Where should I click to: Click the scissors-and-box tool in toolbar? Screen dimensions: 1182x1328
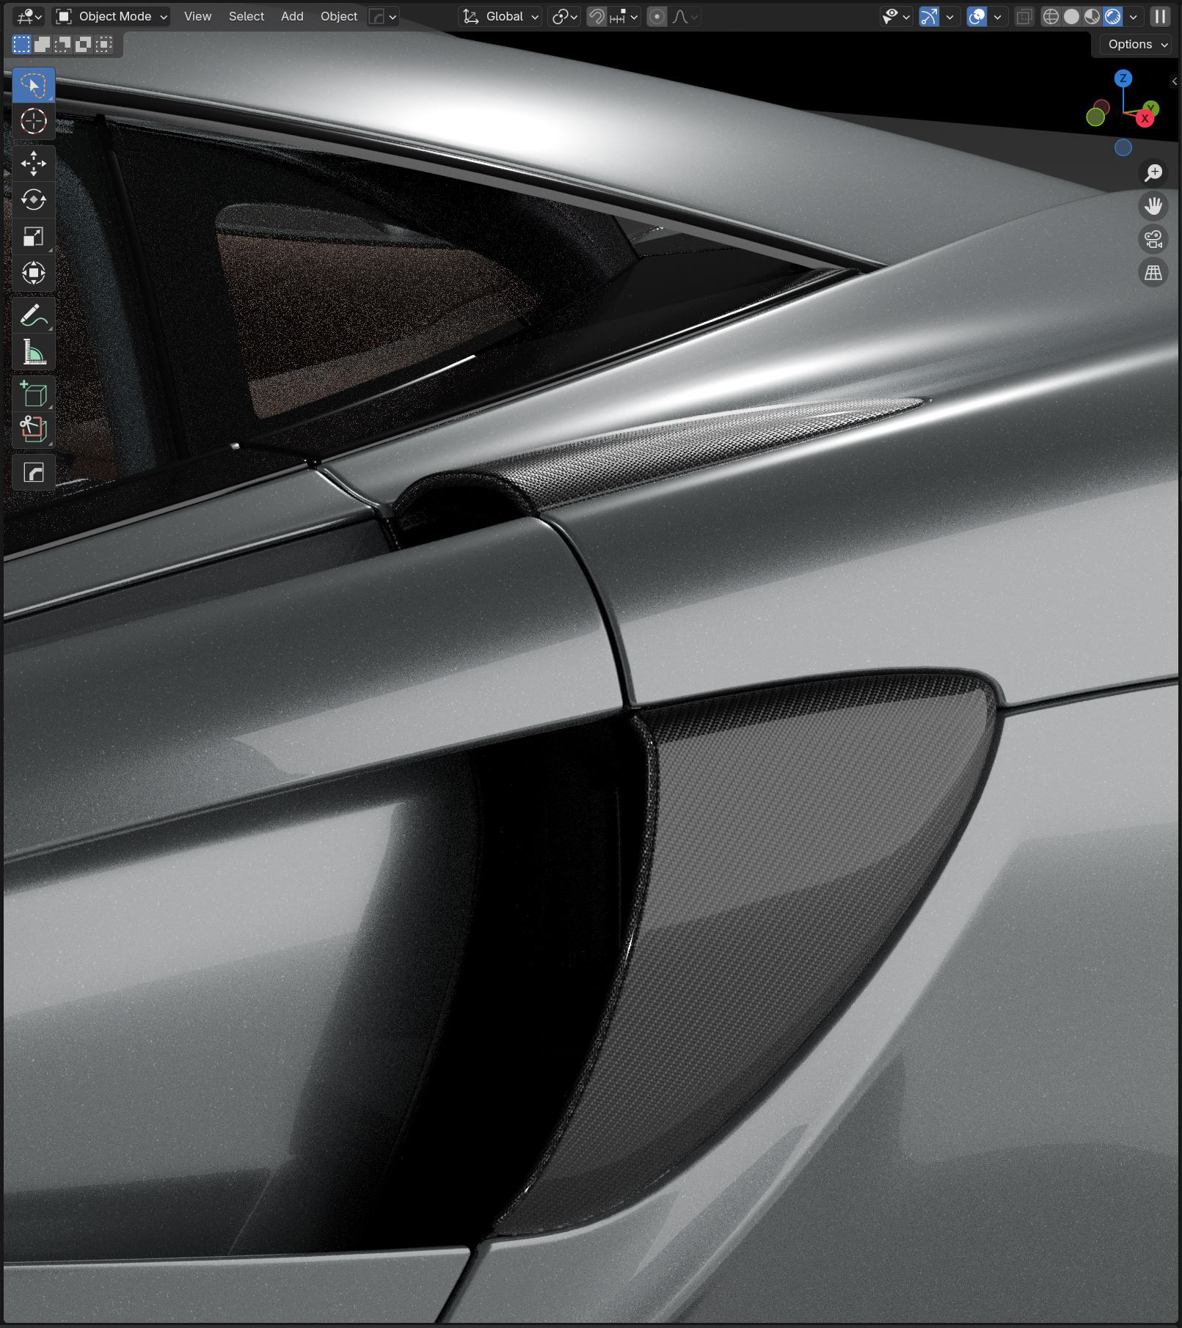click(33, 429)
